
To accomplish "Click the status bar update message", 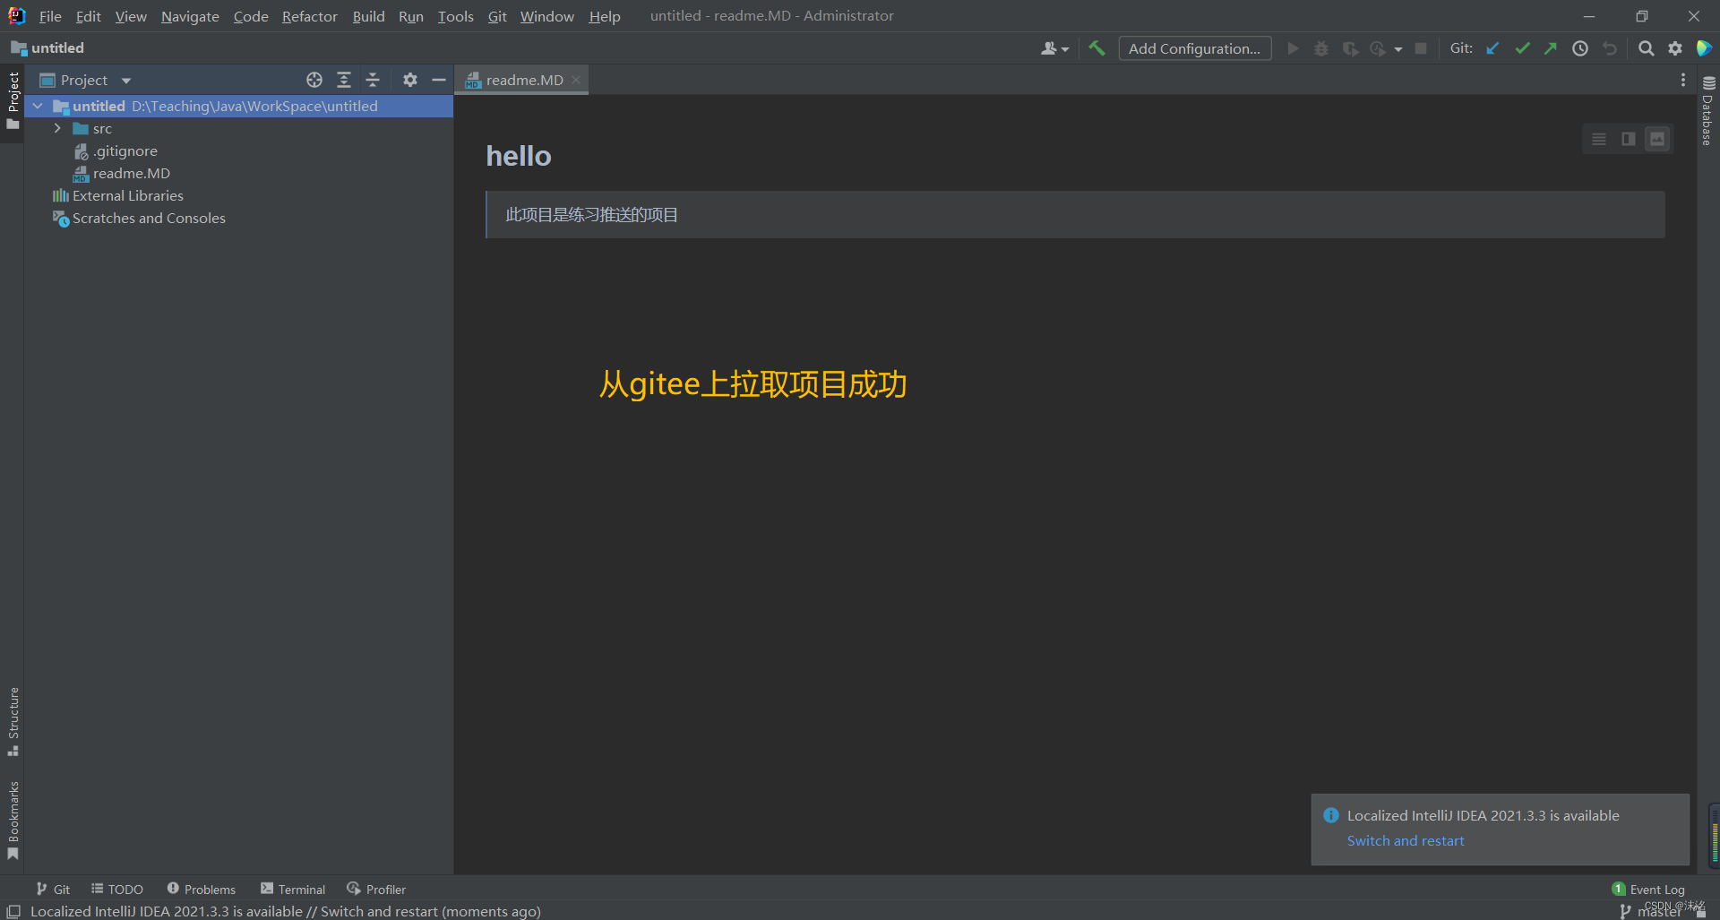I will point(285,911).
